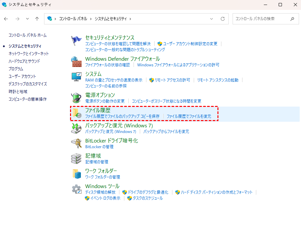Click the Work Folders (ワーク フォルダー) icon
This screenshot has width=301, height=226.
click(x=77, y=174)
